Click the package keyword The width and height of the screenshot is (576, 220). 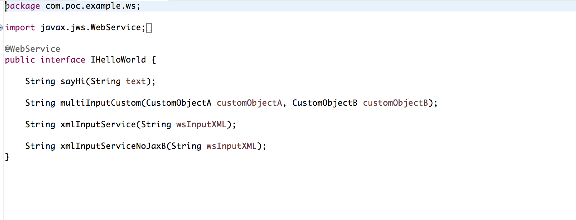(22, 6)
